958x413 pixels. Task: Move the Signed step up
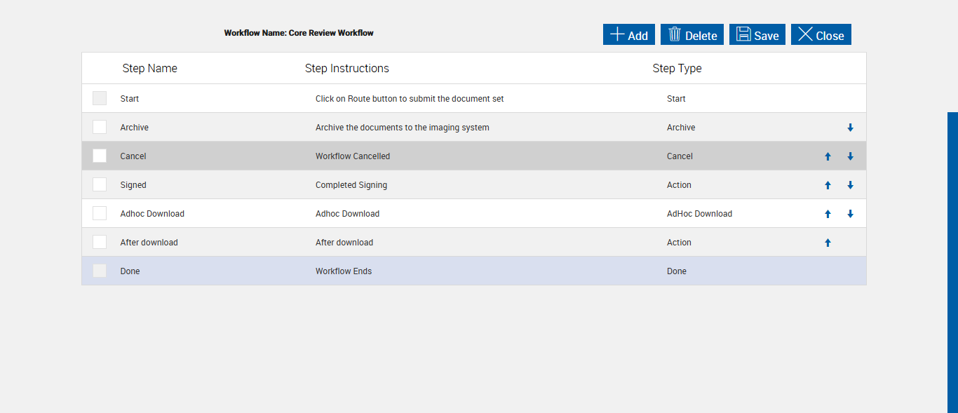coord(828,185)
